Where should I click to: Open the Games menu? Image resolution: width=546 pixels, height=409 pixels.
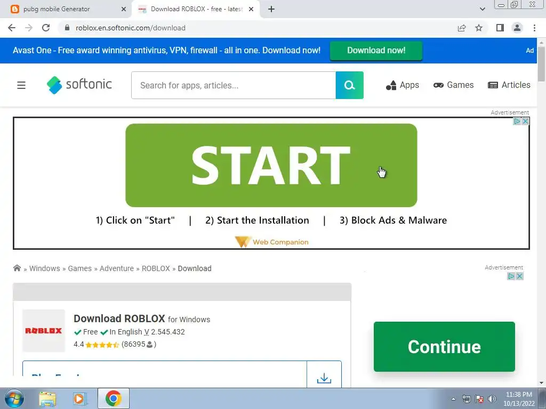pos(453,85)
